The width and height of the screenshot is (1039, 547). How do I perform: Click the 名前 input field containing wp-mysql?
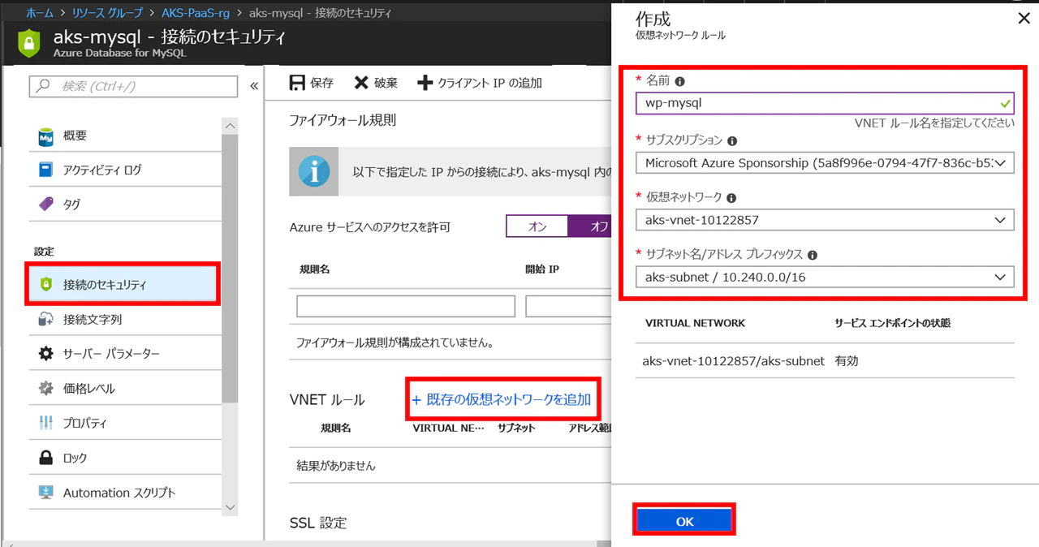[x=825, y=103]
